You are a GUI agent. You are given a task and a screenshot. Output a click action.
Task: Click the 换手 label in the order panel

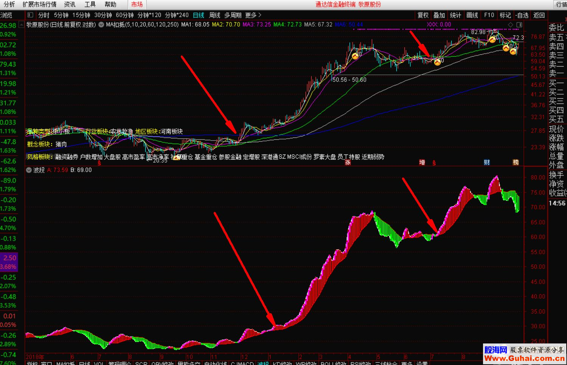point(556,175)
